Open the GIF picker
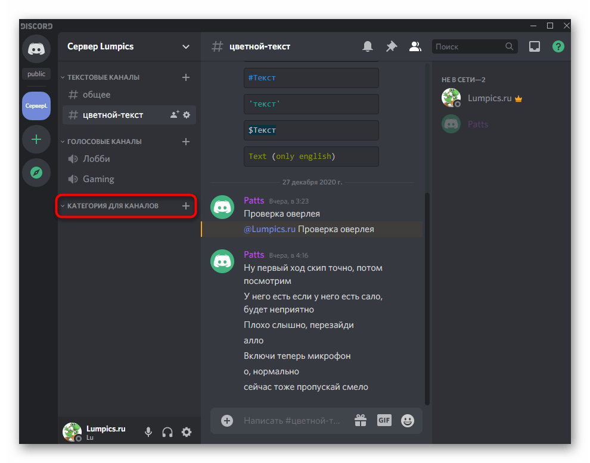This screenshot has height=463, width=590. (x=384, y=421)
